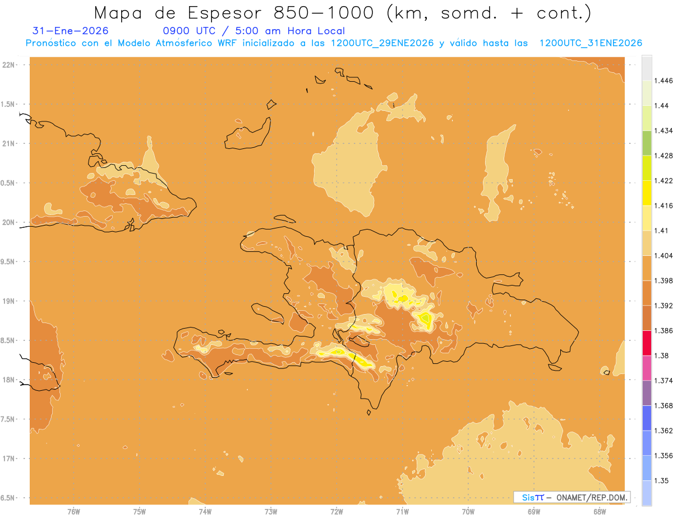Click the legend value '1.404'

click(664, 255)
